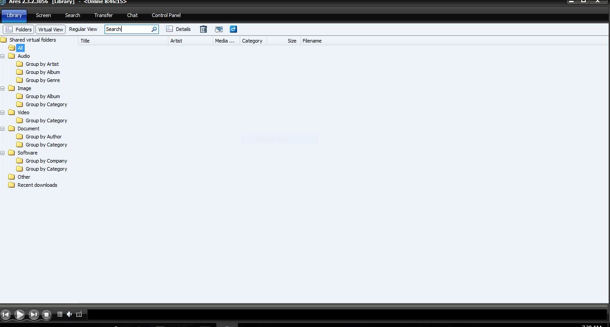610x327 pixels.
Task: Switch to Virtual View
Action: [51, 29]
